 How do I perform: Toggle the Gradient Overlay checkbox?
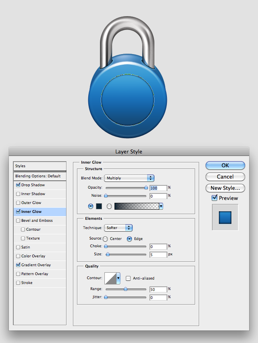click(x=18, y=265)
